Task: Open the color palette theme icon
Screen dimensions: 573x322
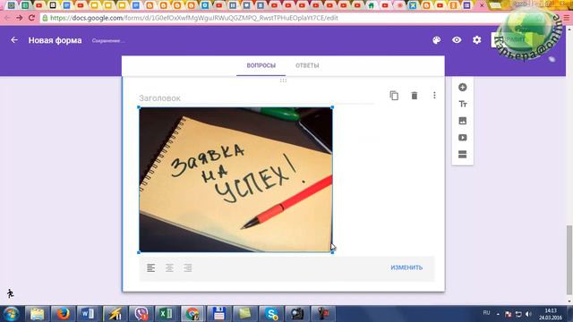Action: (x=436, y=40)
